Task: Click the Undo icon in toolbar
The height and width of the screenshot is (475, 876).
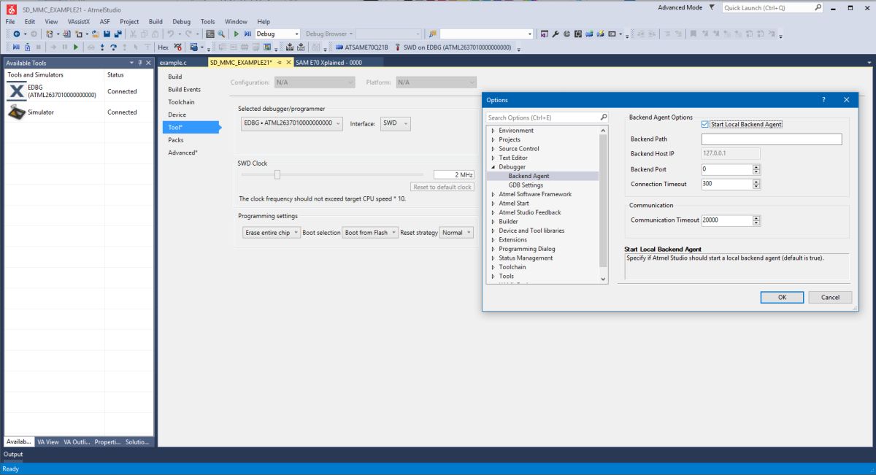Action: pos(171,34)
